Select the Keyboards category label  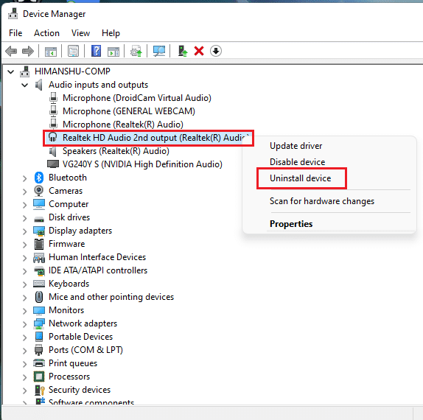coord(69,284)
